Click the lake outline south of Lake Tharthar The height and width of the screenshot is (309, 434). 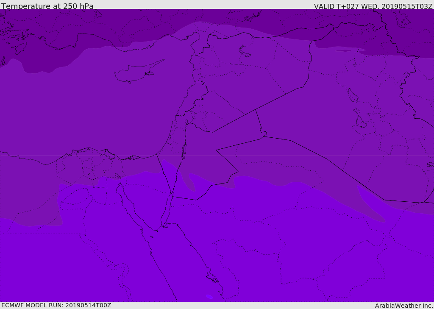click(361, 122)
